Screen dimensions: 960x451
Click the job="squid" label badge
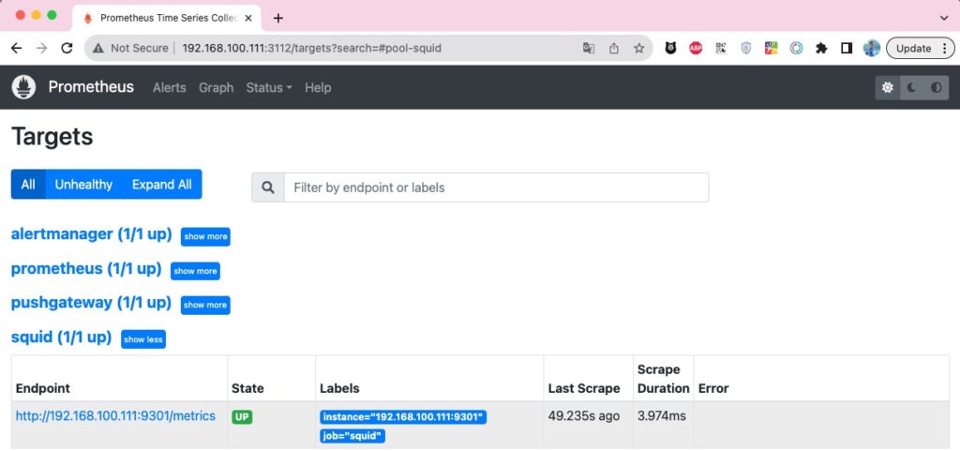[x=352, y=436]
